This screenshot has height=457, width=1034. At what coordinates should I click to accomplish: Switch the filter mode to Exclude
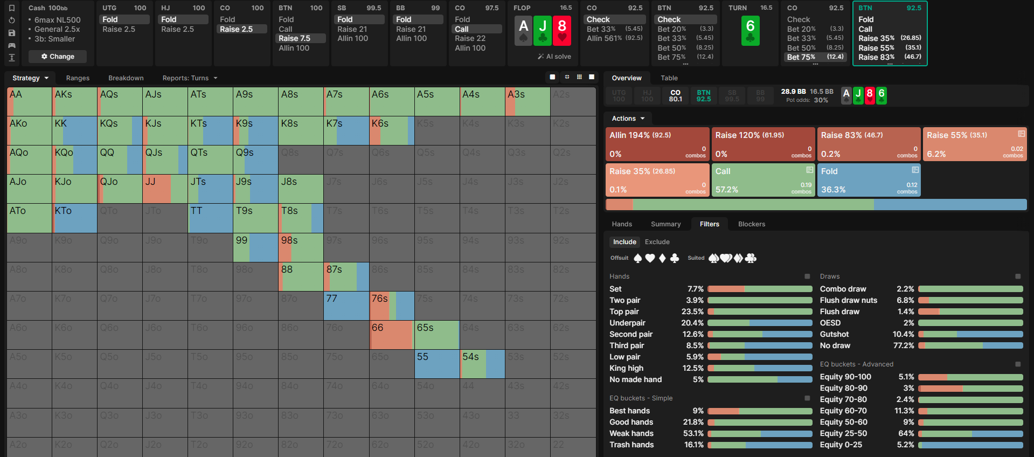(657, 242)
